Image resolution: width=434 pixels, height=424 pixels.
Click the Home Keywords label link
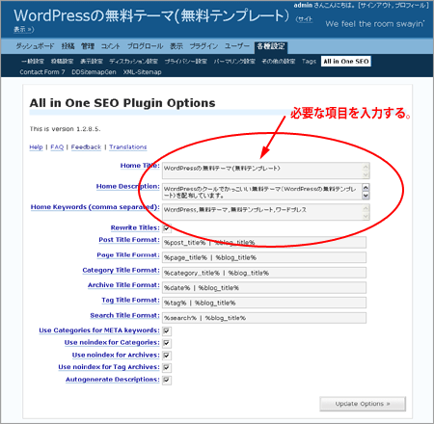coord(95,207)
